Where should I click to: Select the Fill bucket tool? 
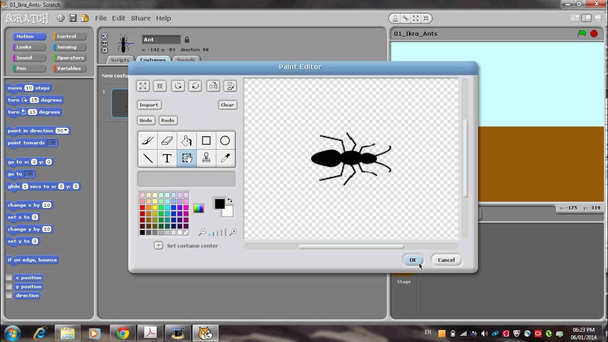(x=187, y=141)
